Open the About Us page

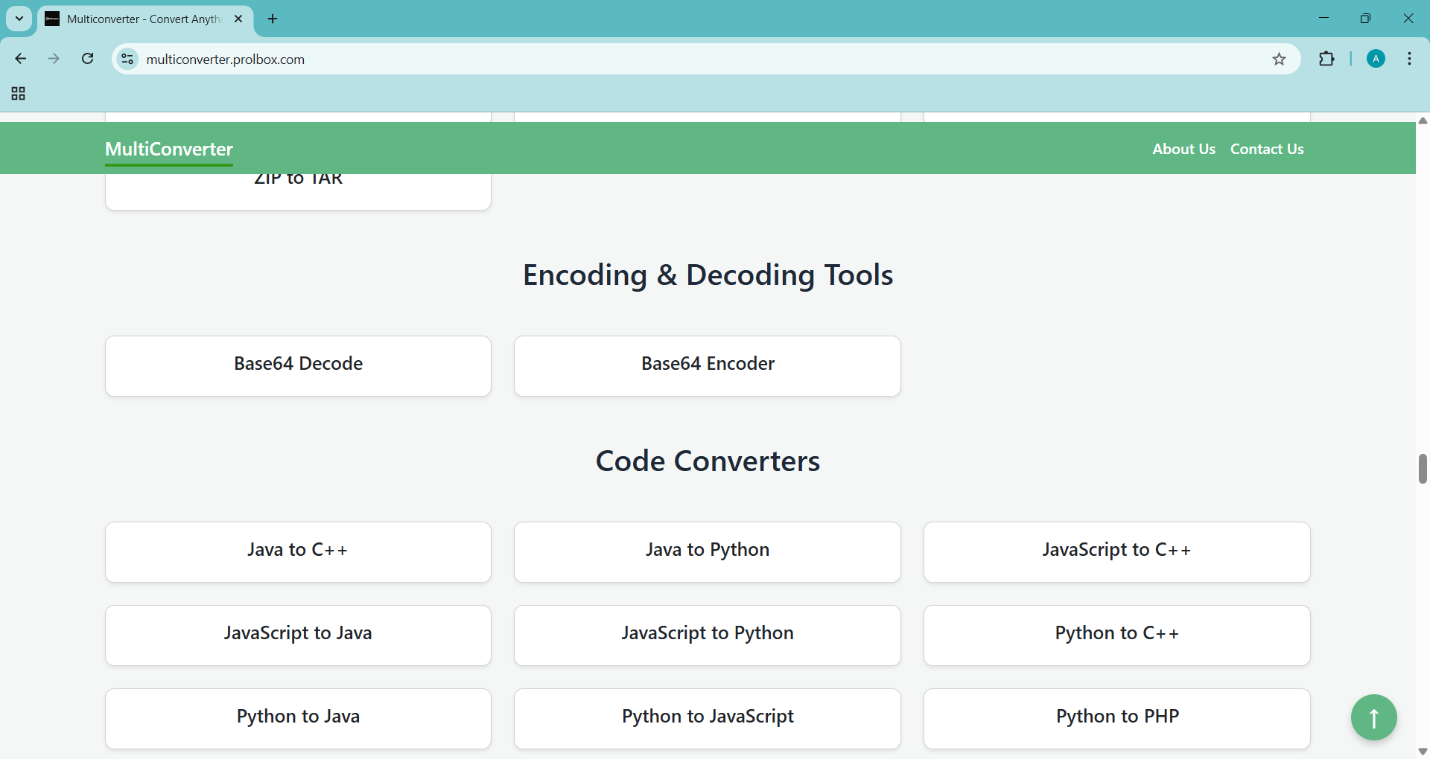(1183, 149)
